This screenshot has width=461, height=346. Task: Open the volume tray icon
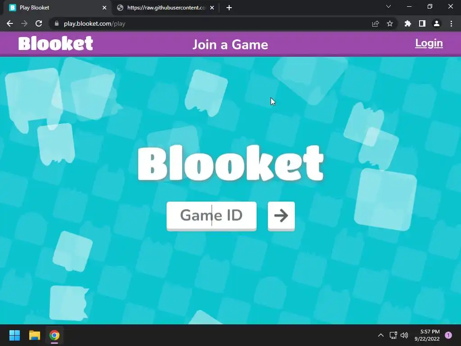pos(405,335)
